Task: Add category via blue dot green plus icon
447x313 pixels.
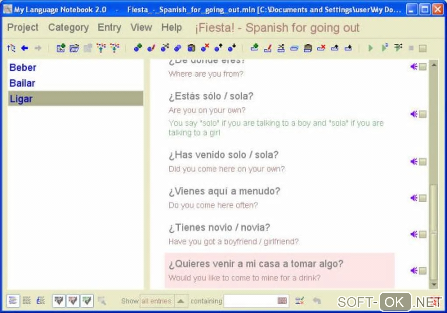Action: [x=138, y=48]
